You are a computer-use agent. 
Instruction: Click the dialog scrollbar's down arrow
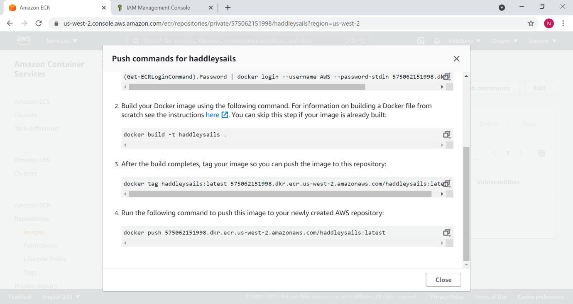466,265
